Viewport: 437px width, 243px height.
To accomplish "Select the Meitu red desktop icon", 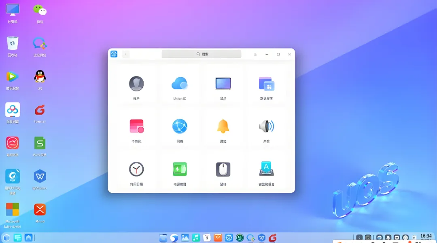I will 13,146.
